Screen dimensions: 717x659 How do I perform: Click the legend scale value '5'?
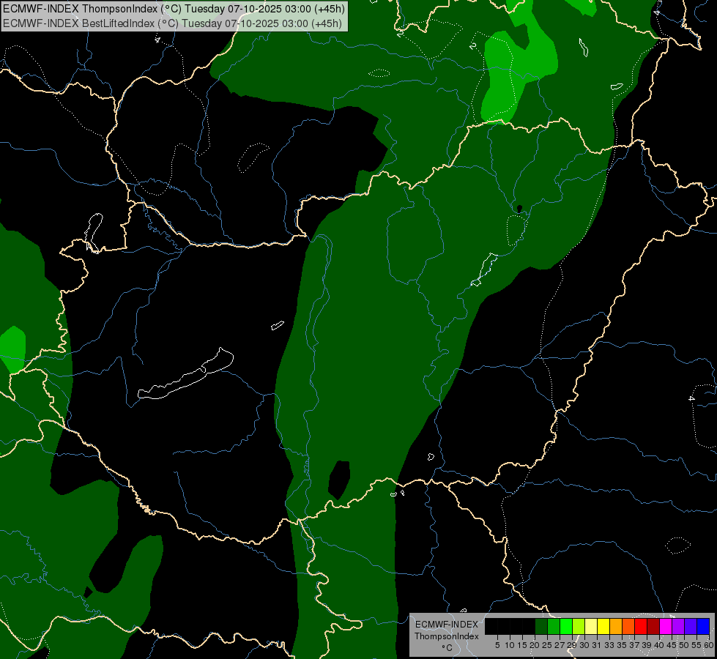pyautogui.click(x=497, y=645)
